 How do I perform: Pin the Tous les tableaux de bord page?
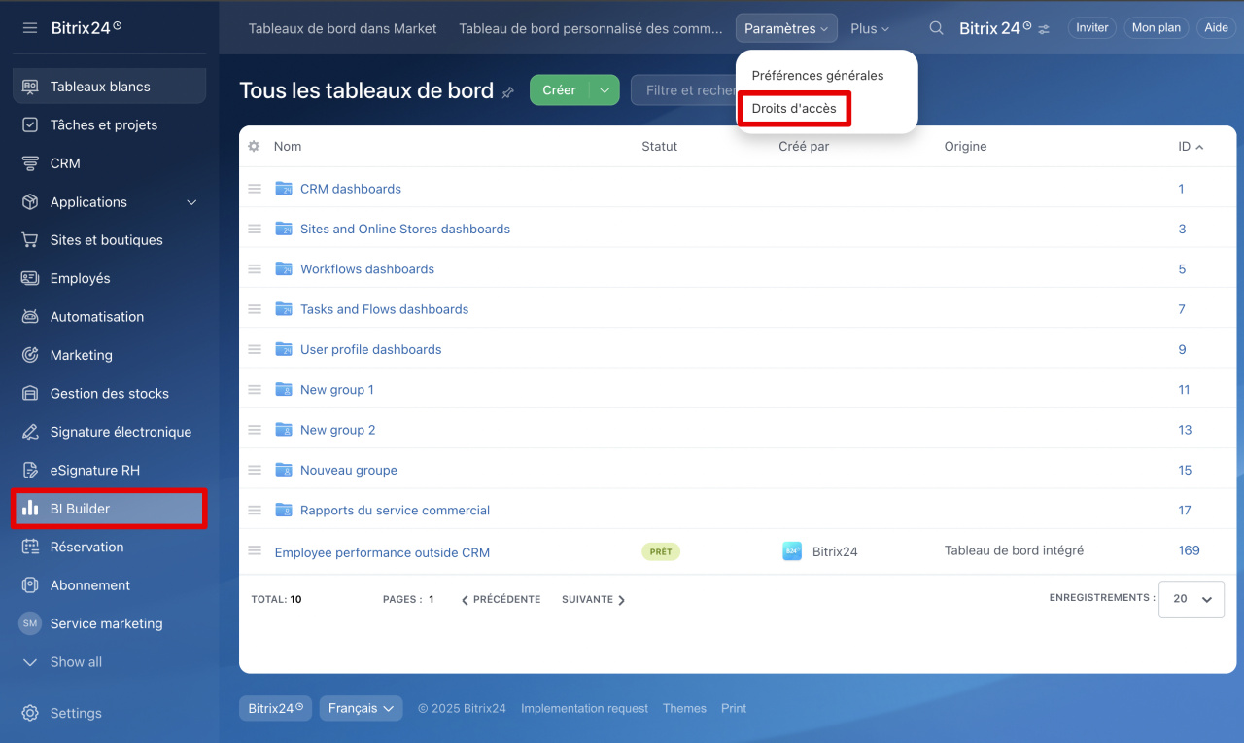pyautogui.click(x=507, y=92)
